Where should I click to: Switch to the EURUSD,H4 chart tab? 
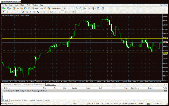point(7,84)
